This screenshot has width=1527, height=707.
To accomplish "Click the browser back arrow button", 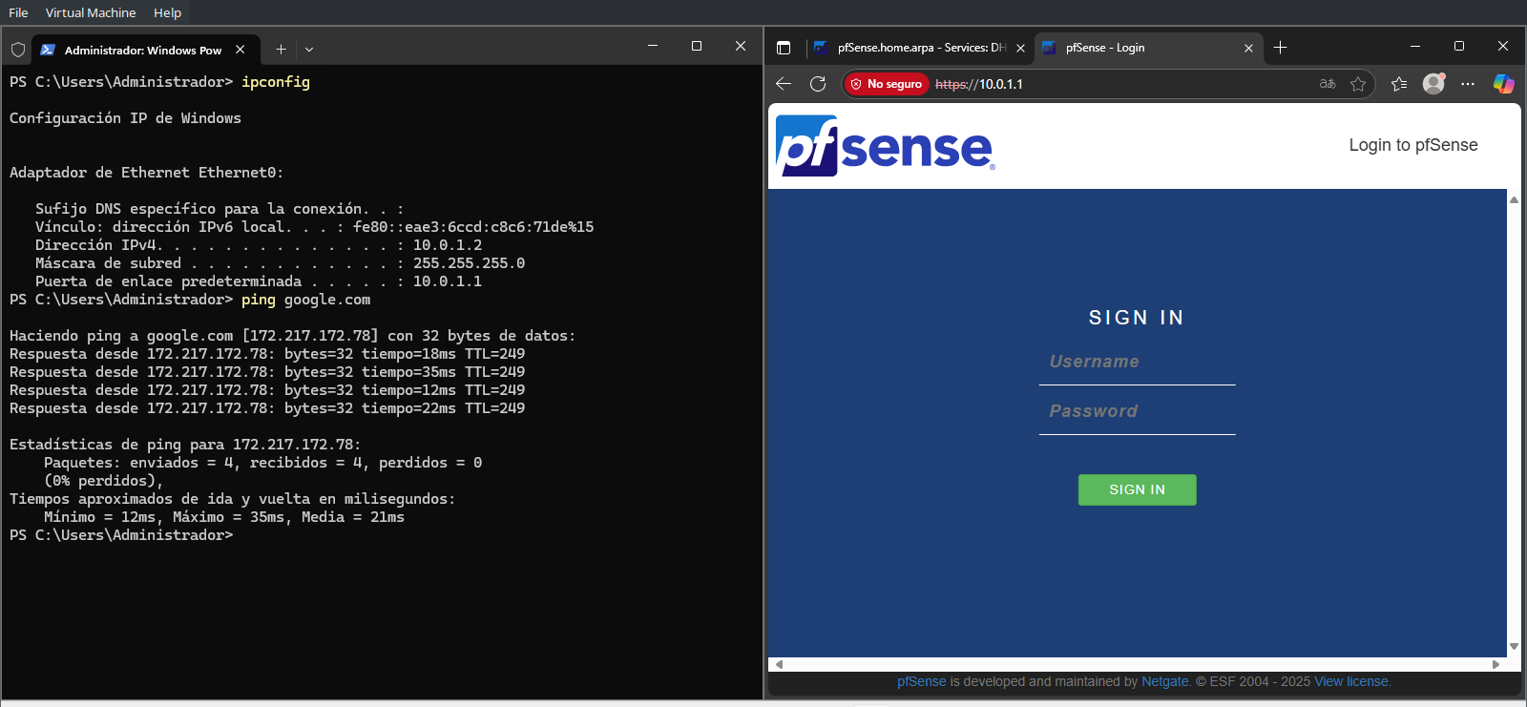I will pos(784,84).
